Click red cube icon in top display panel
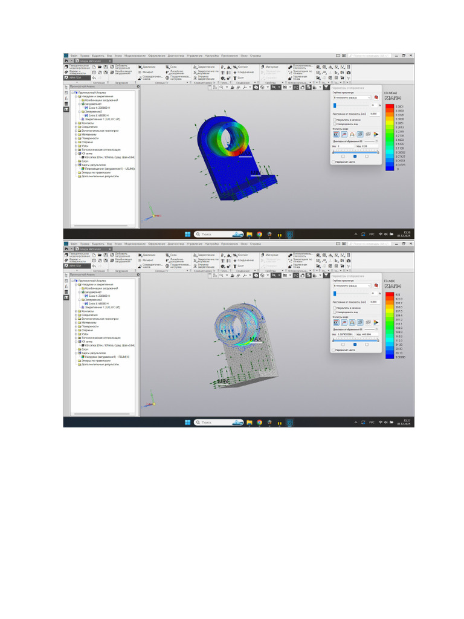Screen dimensions: 464x619 coord(376,97)
